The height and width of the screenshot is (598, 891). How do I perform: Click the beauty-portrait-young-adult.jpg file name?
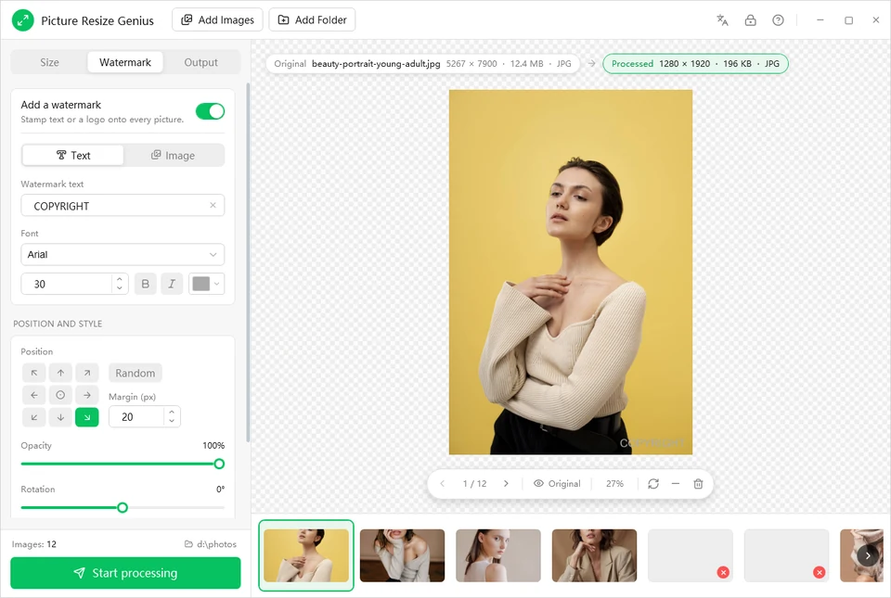pyautogui.click(x=376, y=64)
